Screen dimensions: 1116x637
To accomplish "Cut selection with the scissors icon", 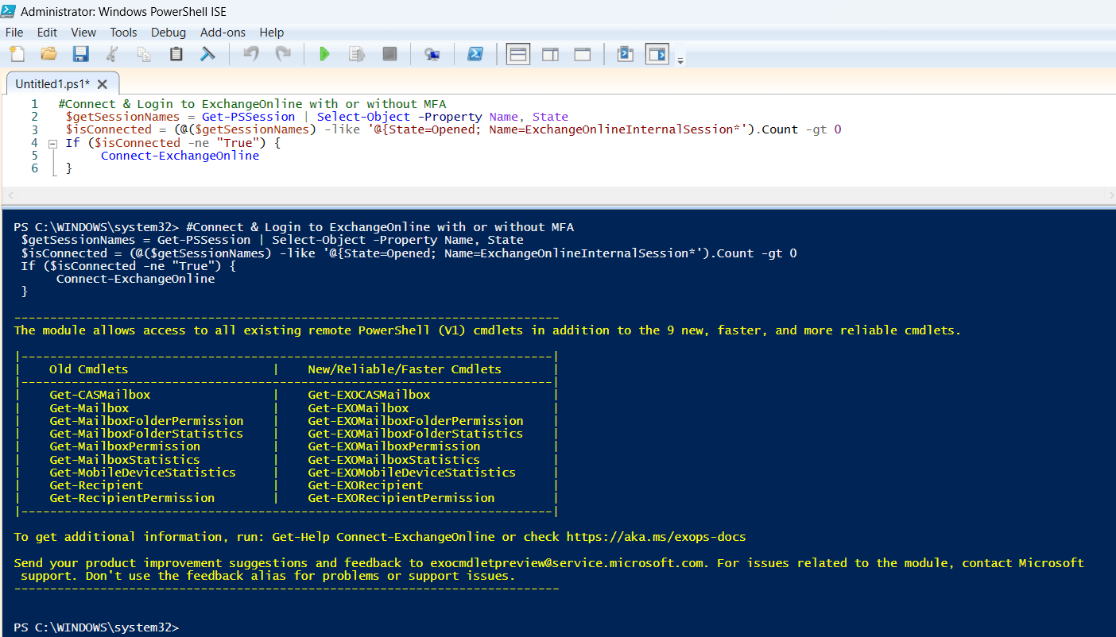I will (x=112, y=54).
